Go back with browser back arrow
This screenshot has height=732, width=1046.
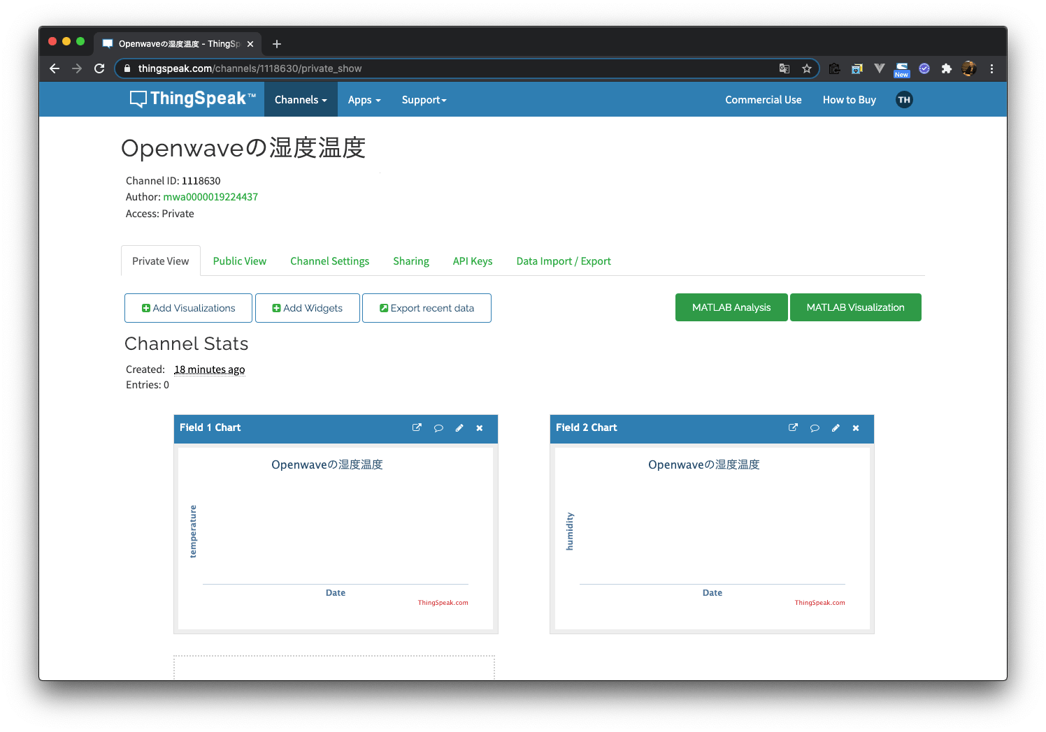click(55, 68)
